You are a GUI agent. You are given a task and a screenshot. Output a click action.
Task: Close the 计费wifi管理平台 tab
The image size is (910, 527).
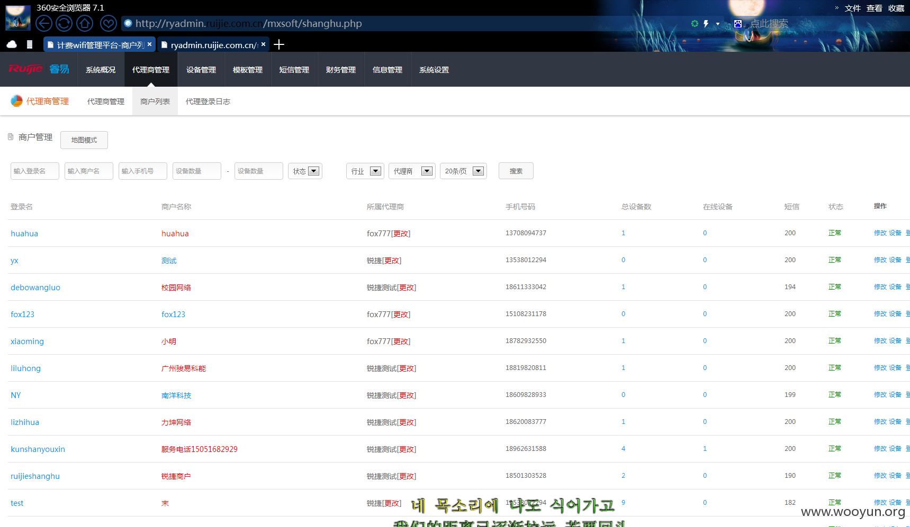point(150,44)
